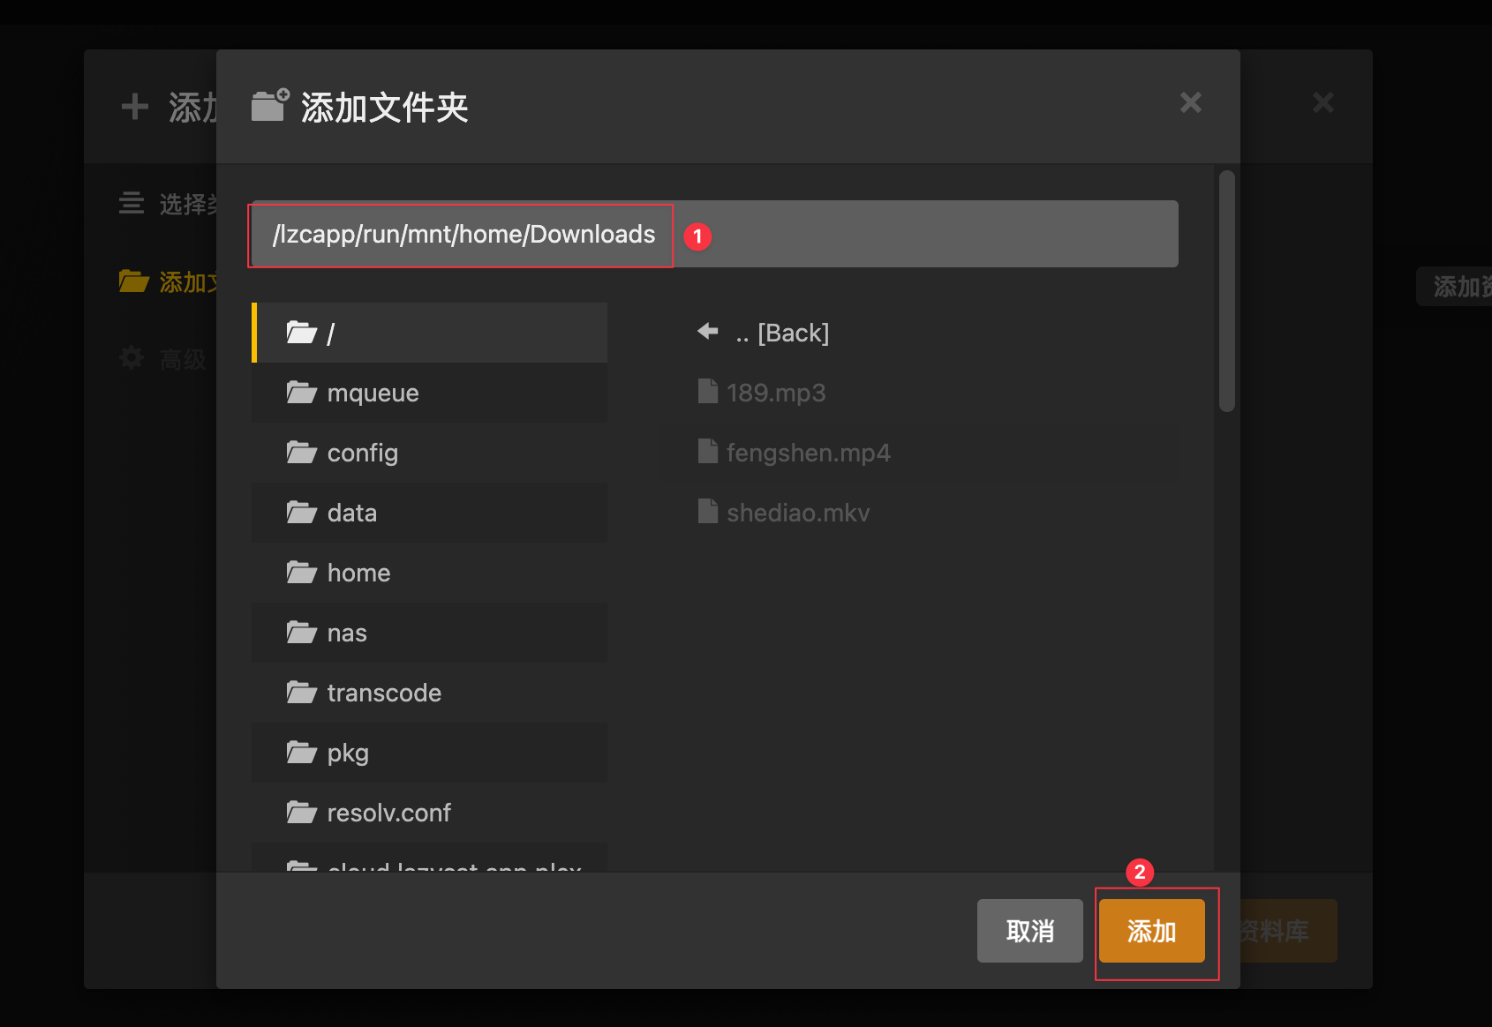This screenshot has width=1492, height=1027.
Task: Click the nas folder icon
Action: click(302, 632)
